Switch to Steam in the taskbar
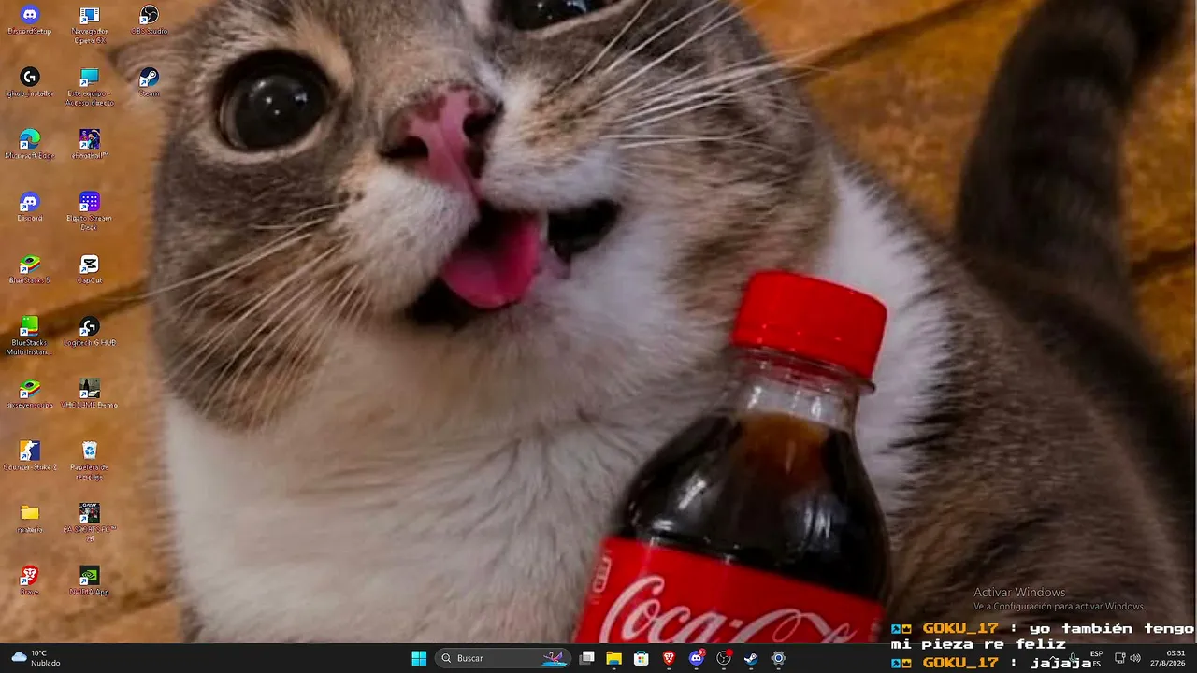This screenshot has height=673, width=1197. pos(751,658)
